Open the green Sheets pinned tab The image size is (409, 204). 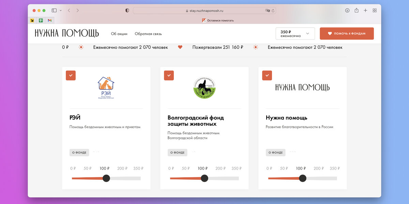pos(41,20)
